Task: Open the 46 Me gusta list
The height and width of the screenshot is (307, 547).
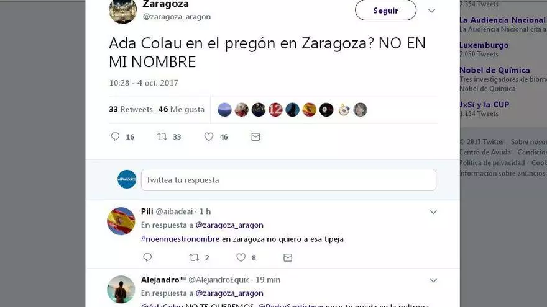Action: point(182,109)
